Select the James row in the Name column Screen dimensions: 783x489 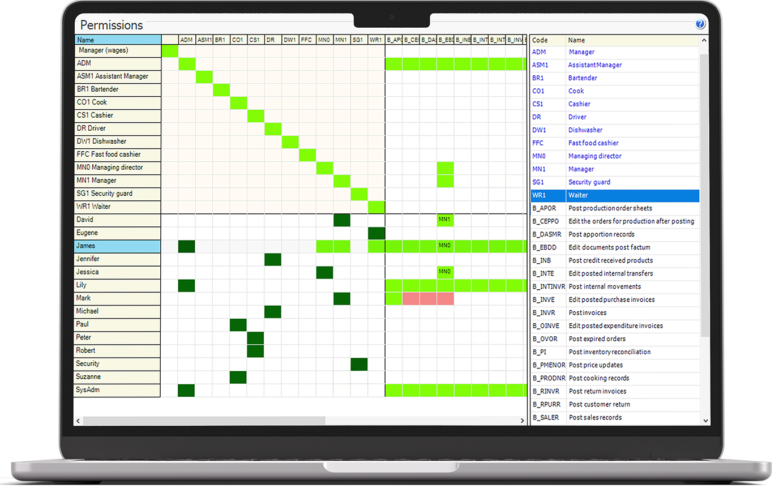pyautogui.click(x=117, y=246)
